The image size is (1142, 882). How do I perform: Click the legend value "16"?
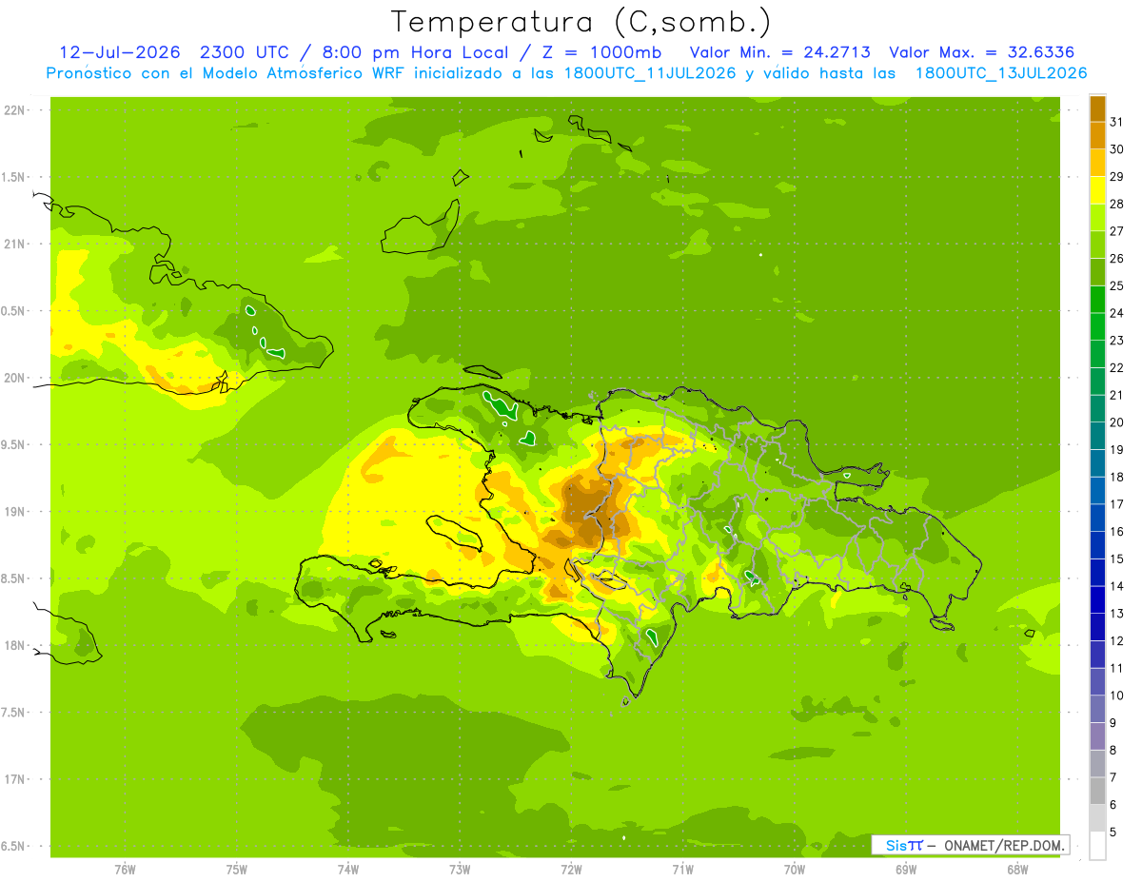pyautogui.click(x=1117, y=532)
